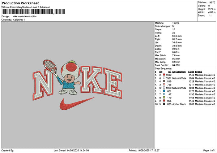This screenshot has width=217, height=153.
Task: Select 'Natural White' description in row 2
Action: [x=179, y=78]
